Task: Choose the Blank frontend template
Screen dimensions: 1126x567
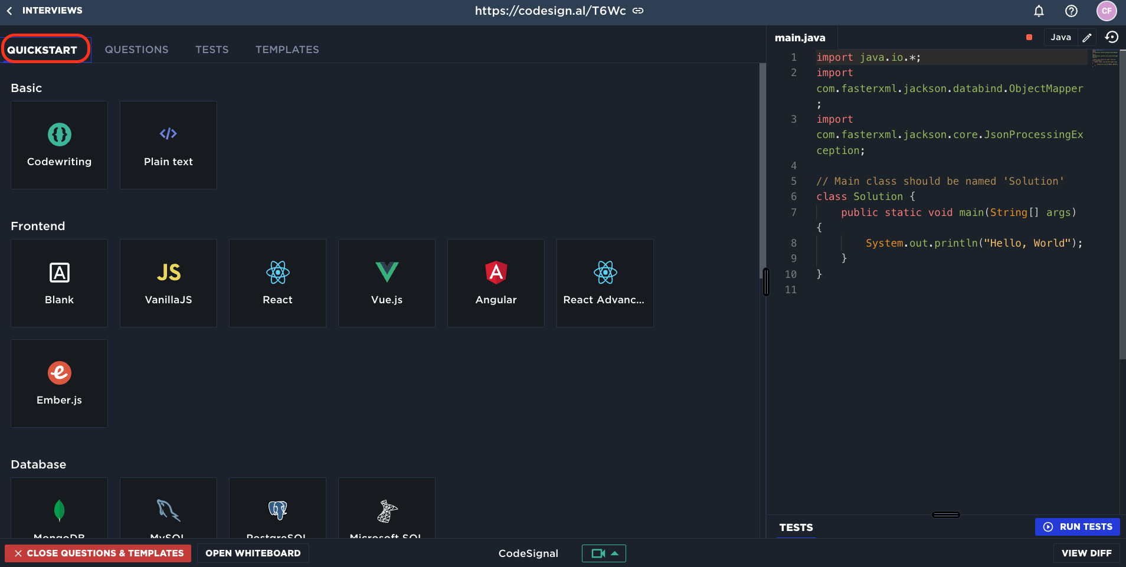Action: tap(59, 283)
